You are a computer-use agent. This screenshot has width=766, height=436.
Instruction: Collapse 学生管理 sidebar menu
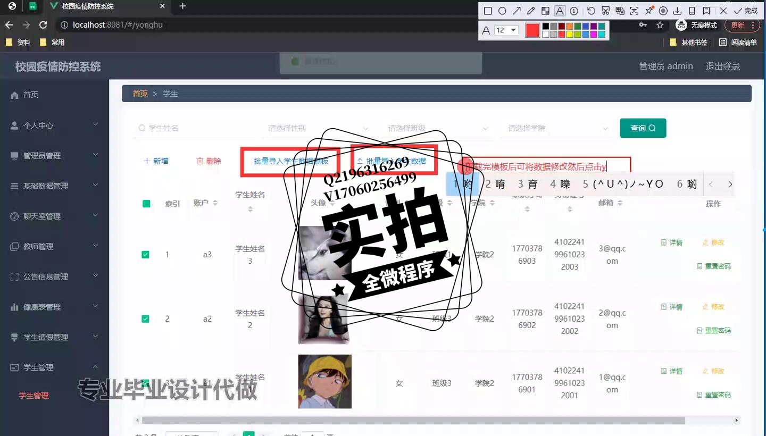click(54, 368)
